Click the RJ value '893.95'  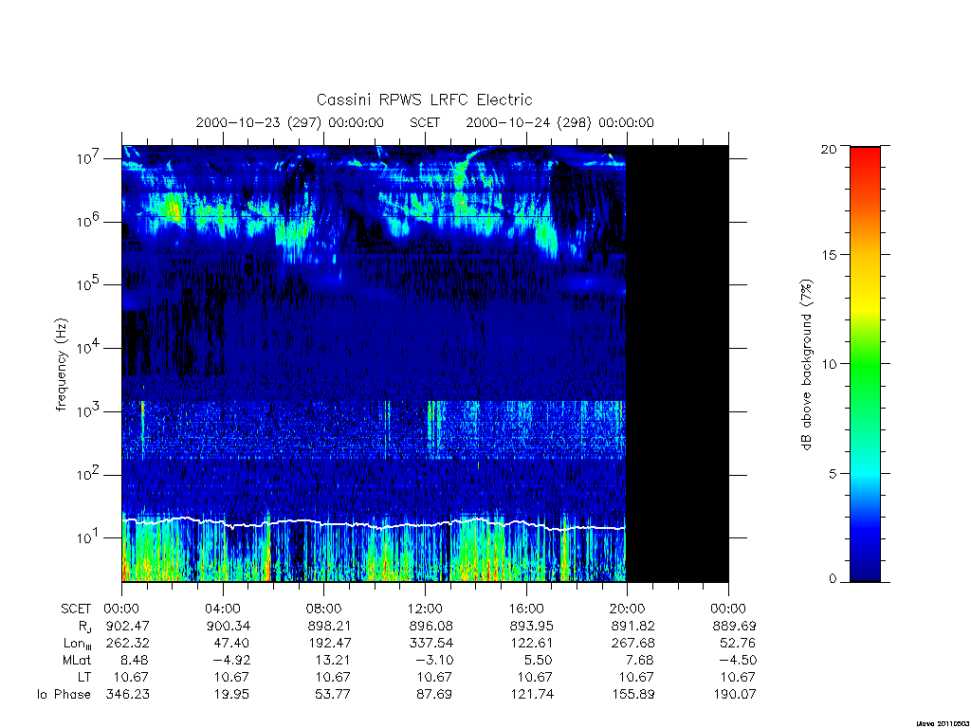532,627
